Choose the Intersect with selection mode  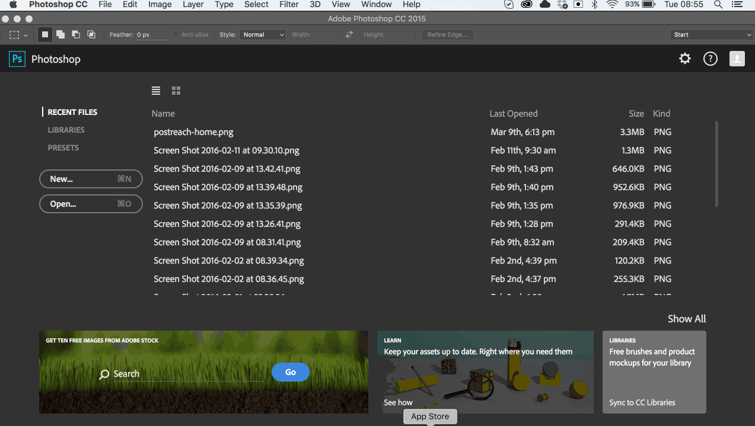(91, 34)
